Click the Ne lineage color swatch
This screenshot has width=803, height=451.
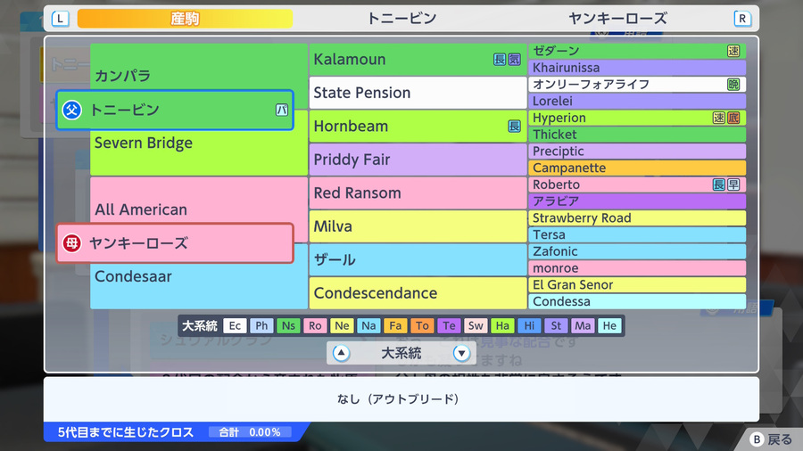pyautogui.click(x=342, y=325)
